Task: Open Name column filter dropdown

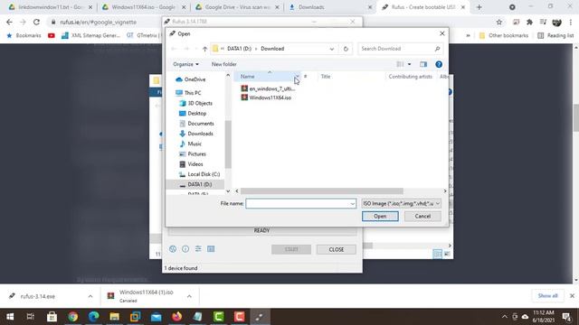Action: tap(298, 76)
